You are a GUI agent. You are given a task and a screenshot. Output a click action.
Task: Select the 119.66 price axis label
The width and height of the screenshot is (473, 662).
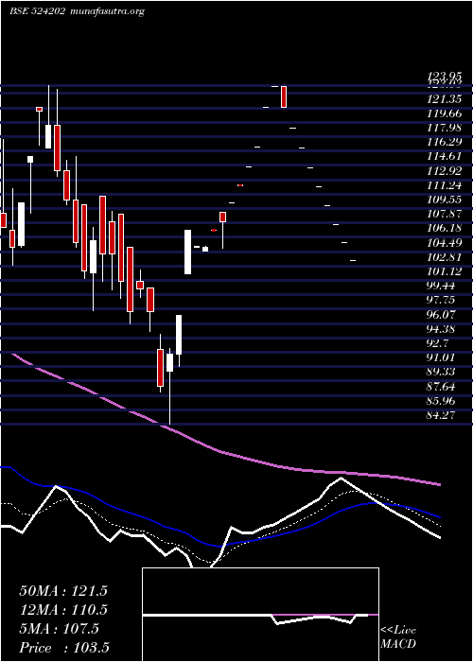click(445, 113)
